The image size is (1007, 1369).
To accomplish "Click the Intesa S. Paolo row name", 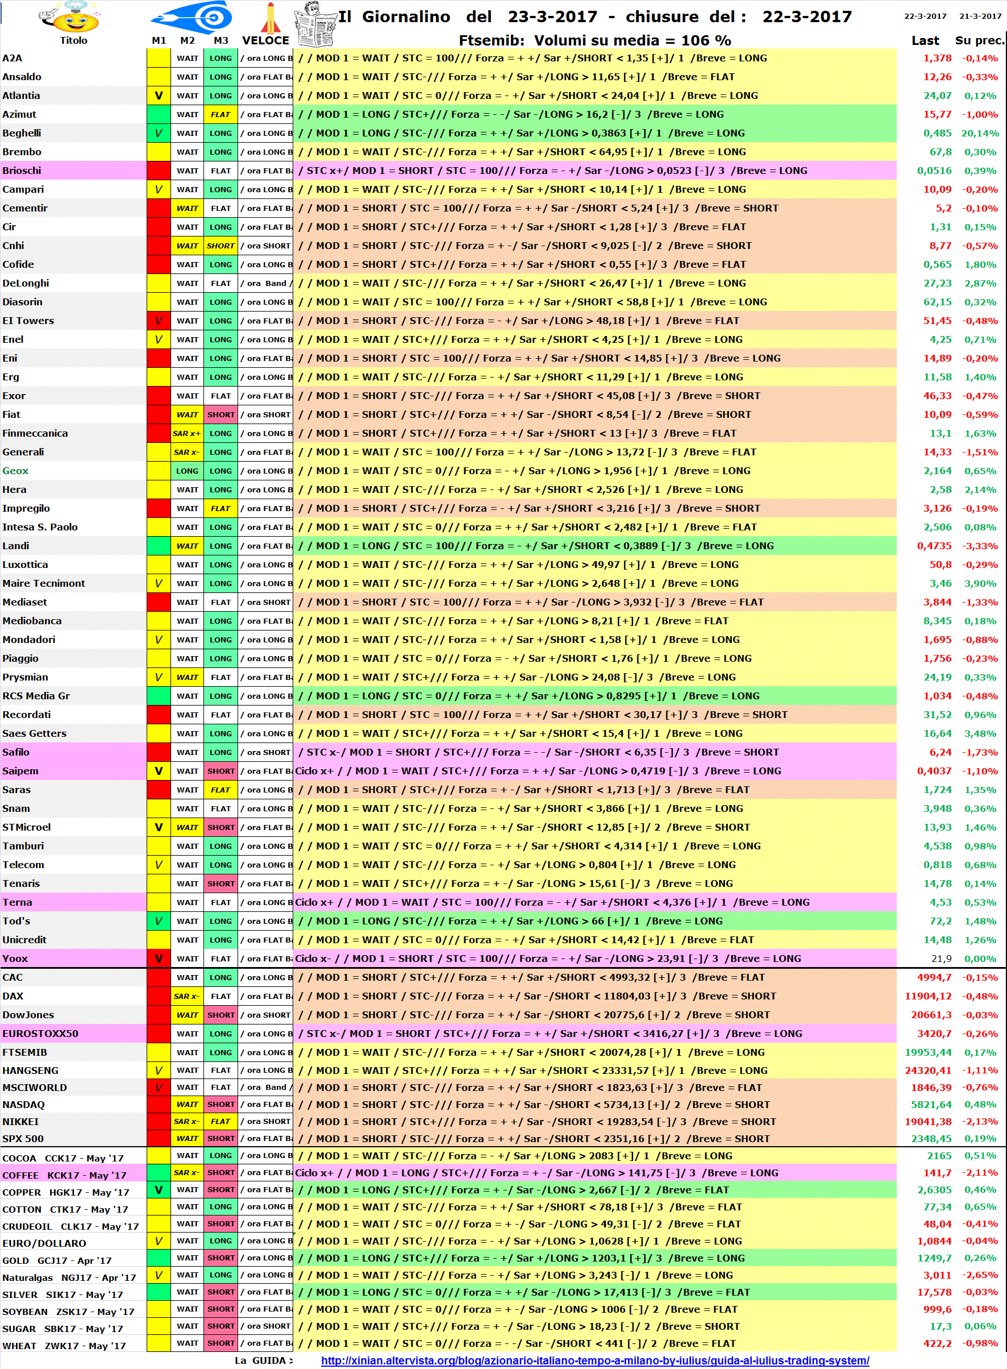I will [x=40, y=527].
